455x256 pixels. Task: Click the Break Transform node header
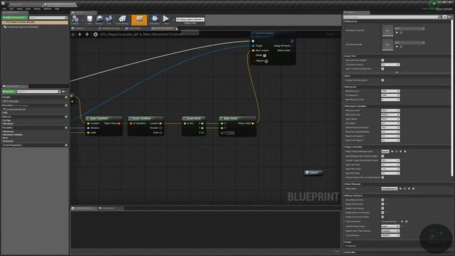click(146, 119)
